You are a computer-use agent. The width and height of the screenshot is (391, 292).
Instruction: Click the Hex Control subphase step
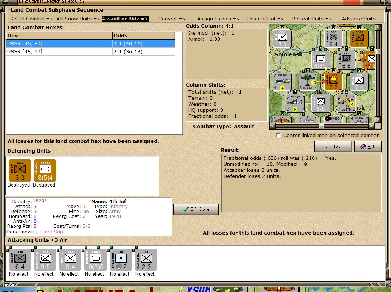click(265, 19)
